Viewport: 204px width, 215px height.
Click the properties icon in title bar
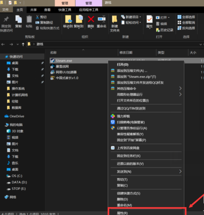[10, 3]
